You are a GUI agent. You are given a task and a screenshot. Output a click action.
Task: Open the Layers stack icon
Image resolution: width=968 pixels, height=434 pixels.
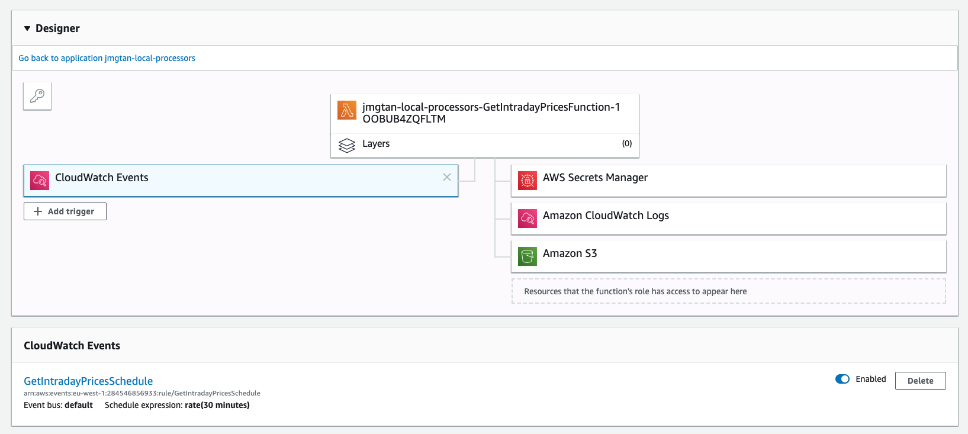tap(346, 145)
